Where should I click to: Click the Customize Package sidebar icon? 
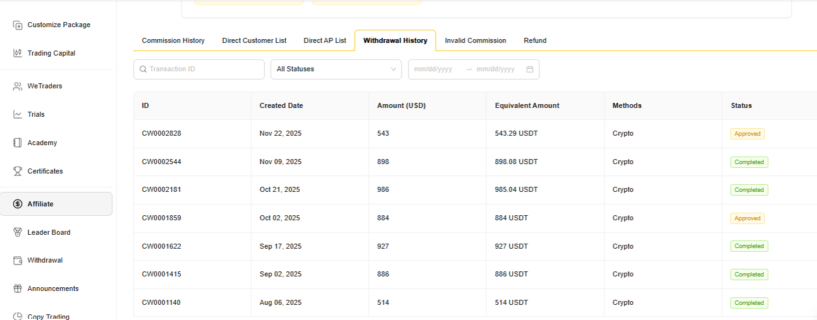[18, 25]
